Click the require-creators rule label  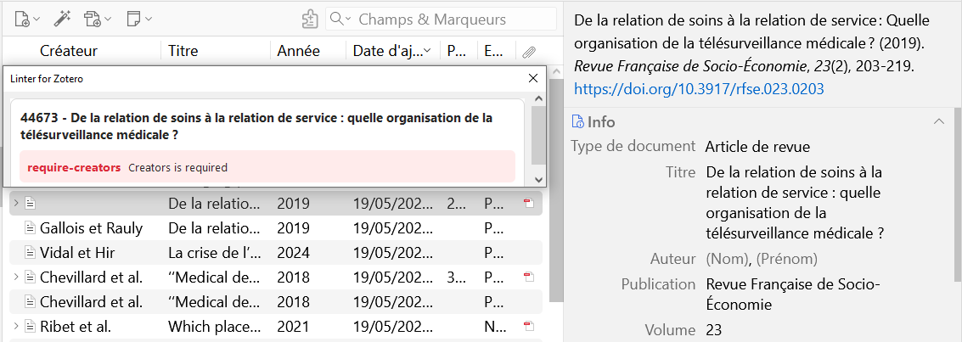click(74, 167)
